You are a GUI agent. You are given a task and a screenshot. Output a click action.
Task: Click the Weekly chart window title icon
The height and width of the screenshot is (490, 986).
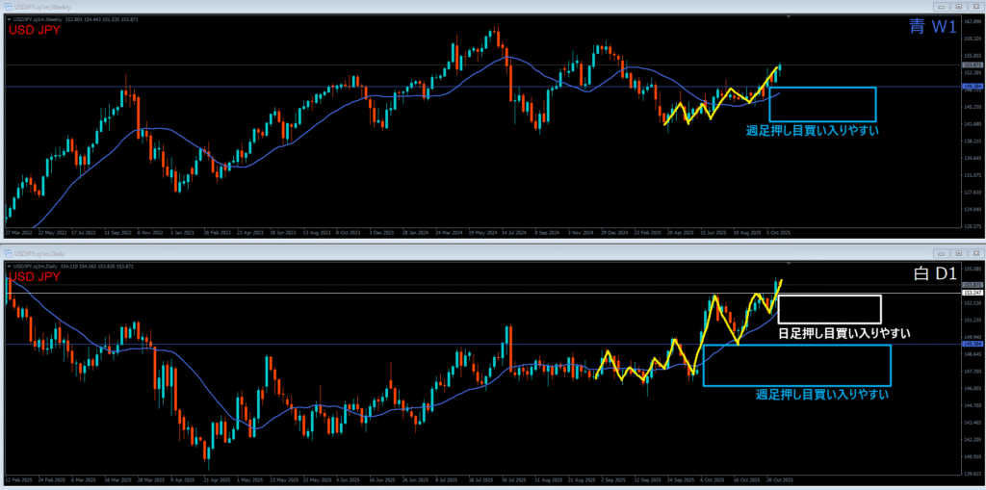tap(10, 6)
